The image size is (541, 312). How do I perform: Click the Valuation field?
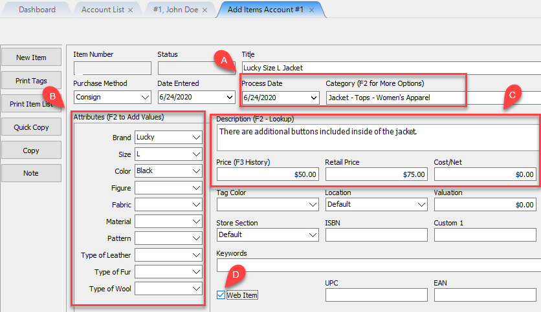[485, 205]
